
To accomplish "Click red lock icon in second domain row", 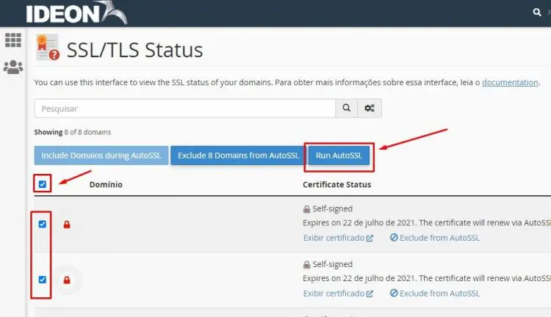I will [67, 280].
